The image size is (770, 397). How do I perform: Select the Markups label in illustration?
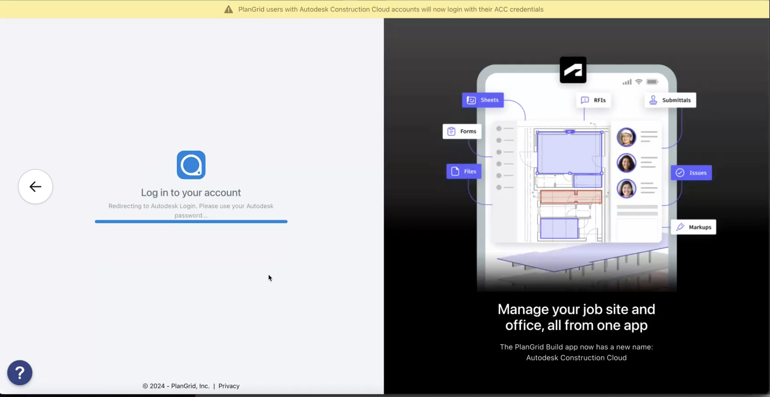coord(694,227)
